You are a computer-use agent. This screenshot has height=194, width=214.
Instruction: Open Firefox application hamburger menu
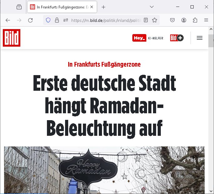point(206,20)
